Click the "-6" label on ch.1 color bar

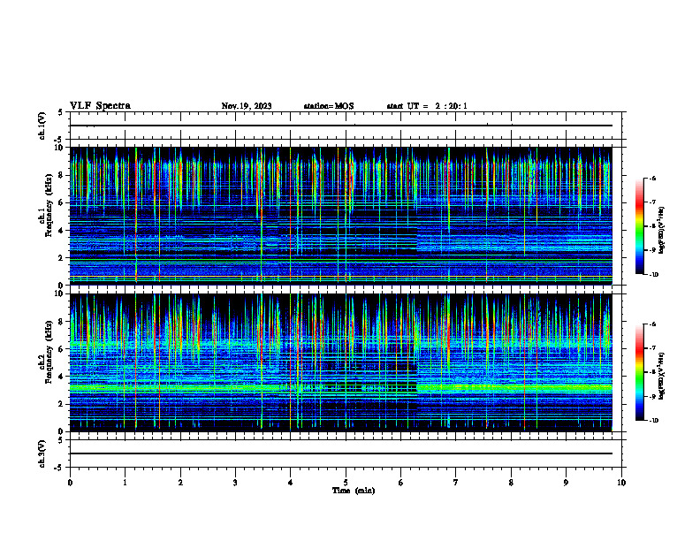click(x=652, y=178)
